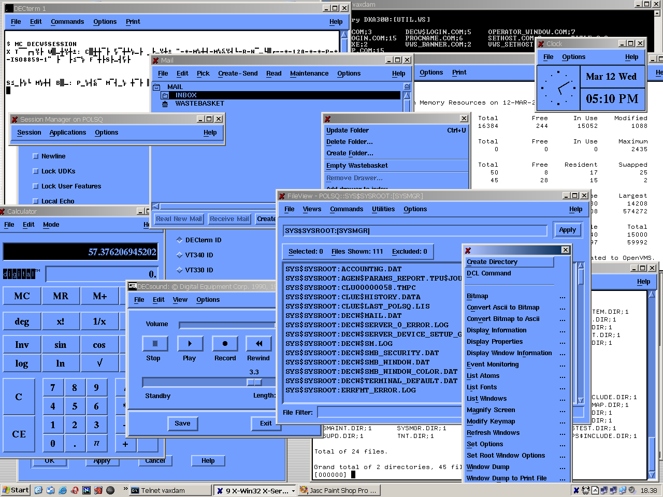Toggle the Lock UDKs checkbox
Image resolution: width=663 pixels, height=497 pixels.
(36, 171)
